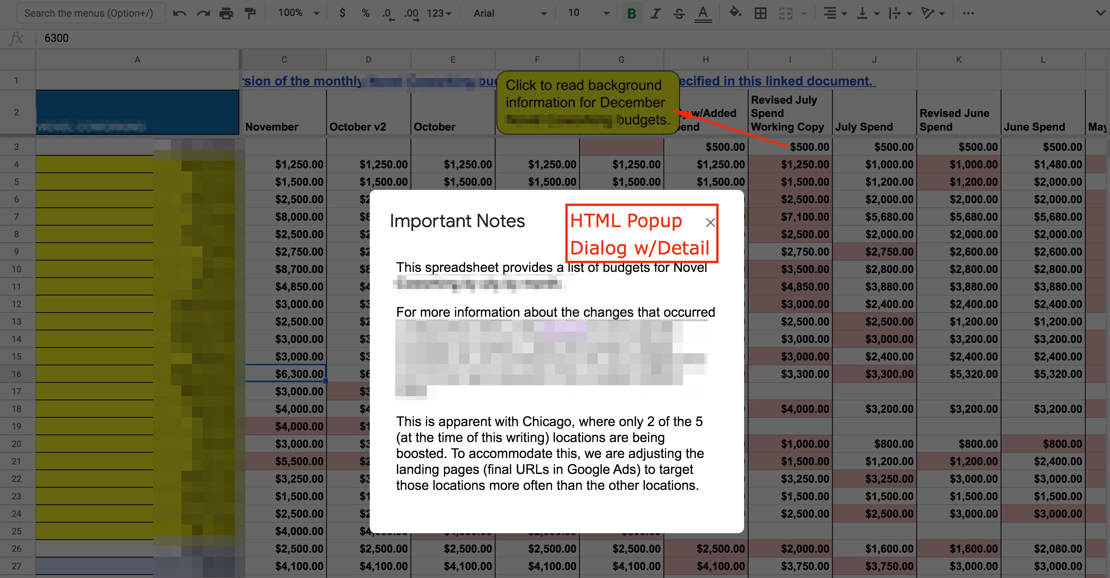Redo the last action
The height and width of the screenshot is (578, 1110).
[202, 13]
